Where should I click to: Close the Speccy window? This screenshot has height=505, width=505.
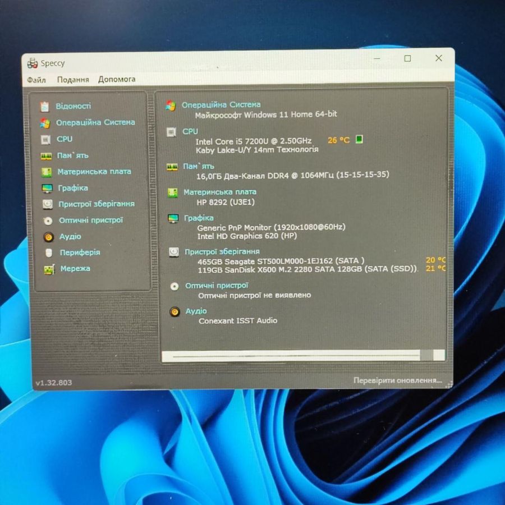[439, 58]
